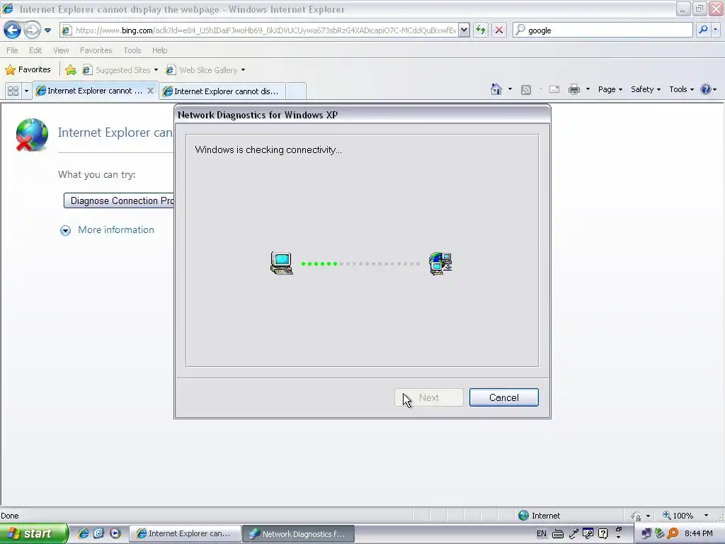Image resolution: width=725 pixels, height=544 pixels.
Task: Open the tab list dropdown arrow
Action: (26, 91)
